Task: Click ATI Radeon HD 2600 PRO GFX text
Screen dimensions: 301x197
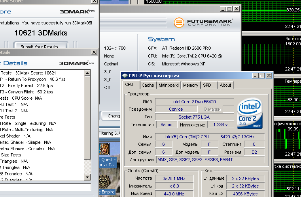Action: 186,48
